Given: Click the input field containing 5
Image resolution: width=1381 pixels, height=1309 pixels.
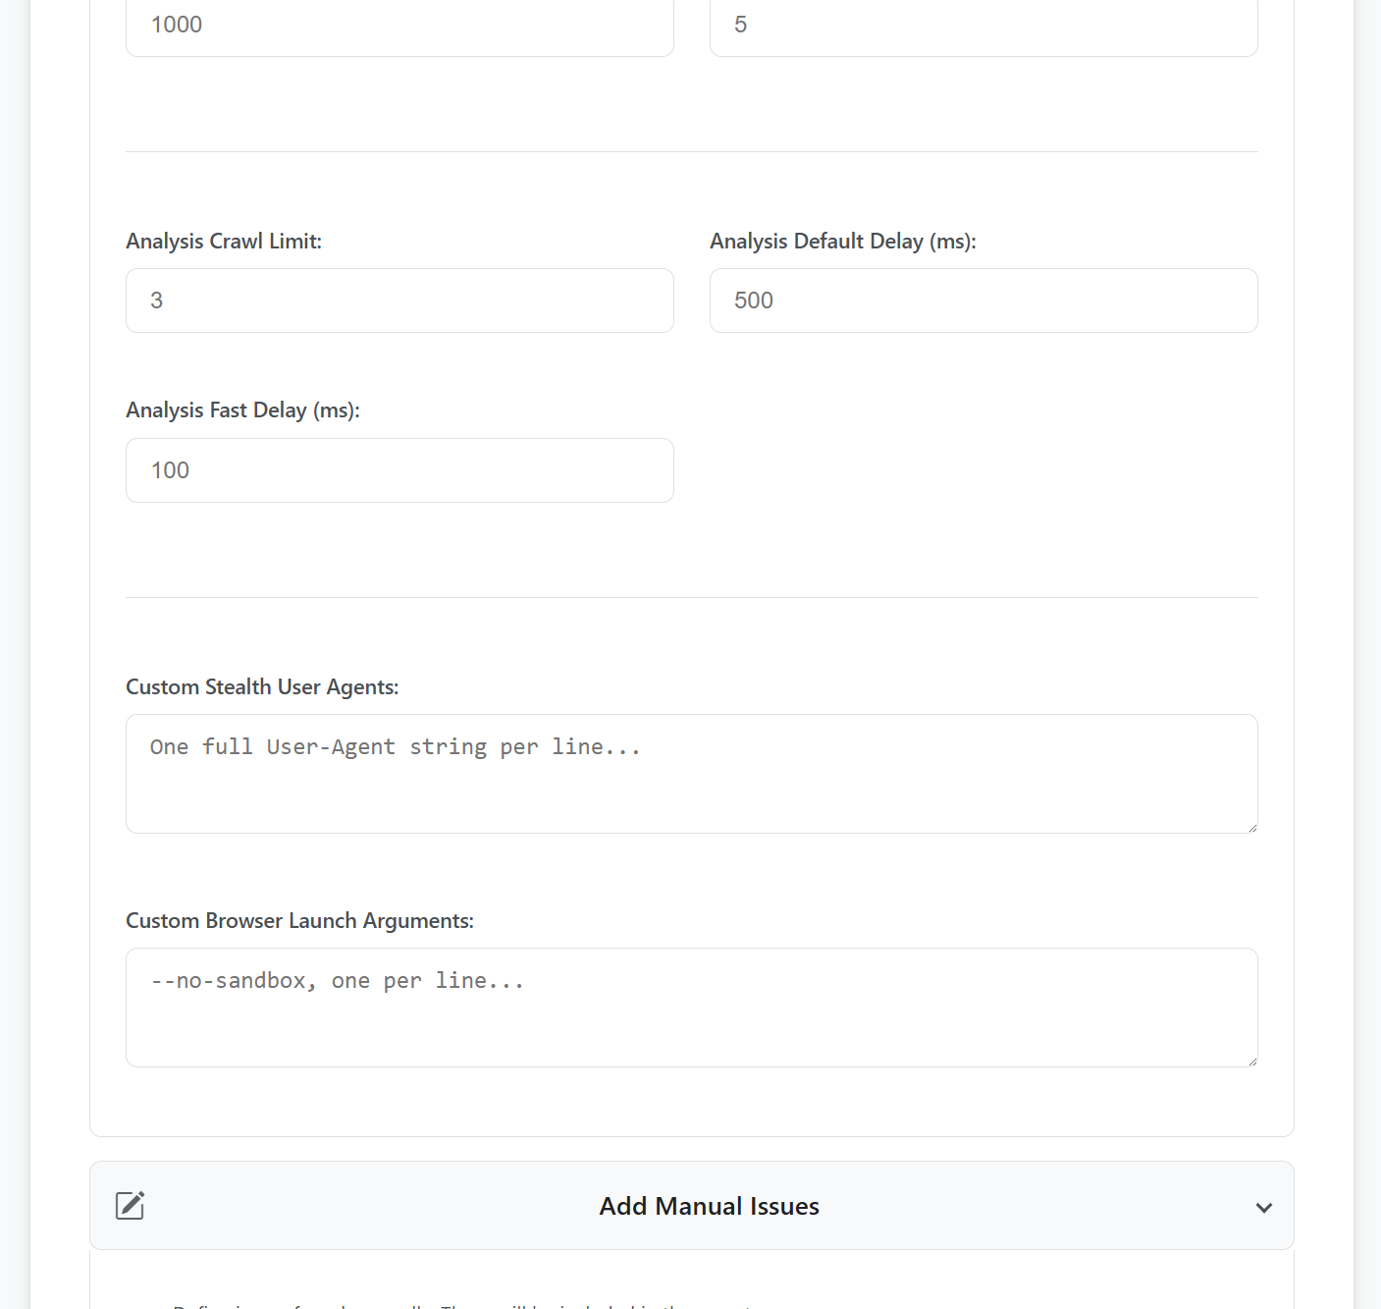Looking at the screenshot, I should point(983,26).
